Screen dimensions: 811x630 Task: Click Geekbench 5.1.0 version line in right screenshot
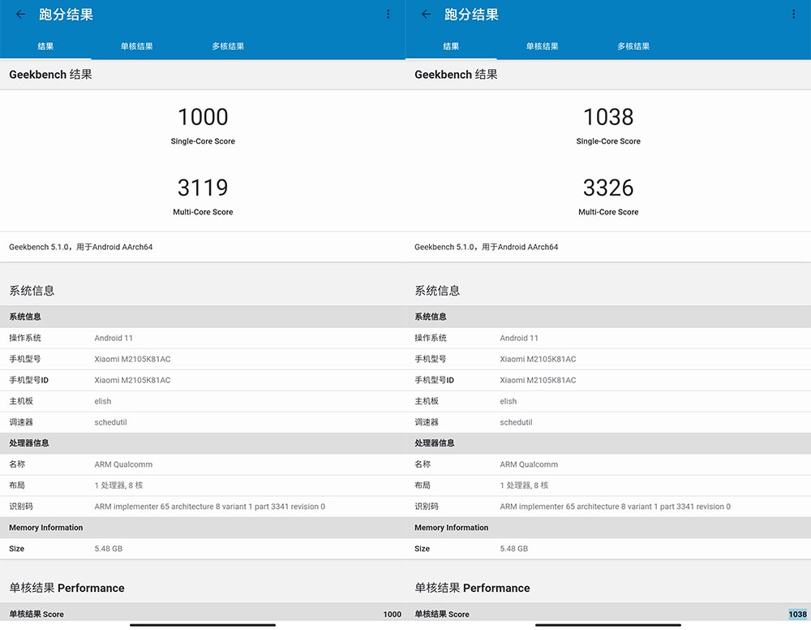(486, 247)
